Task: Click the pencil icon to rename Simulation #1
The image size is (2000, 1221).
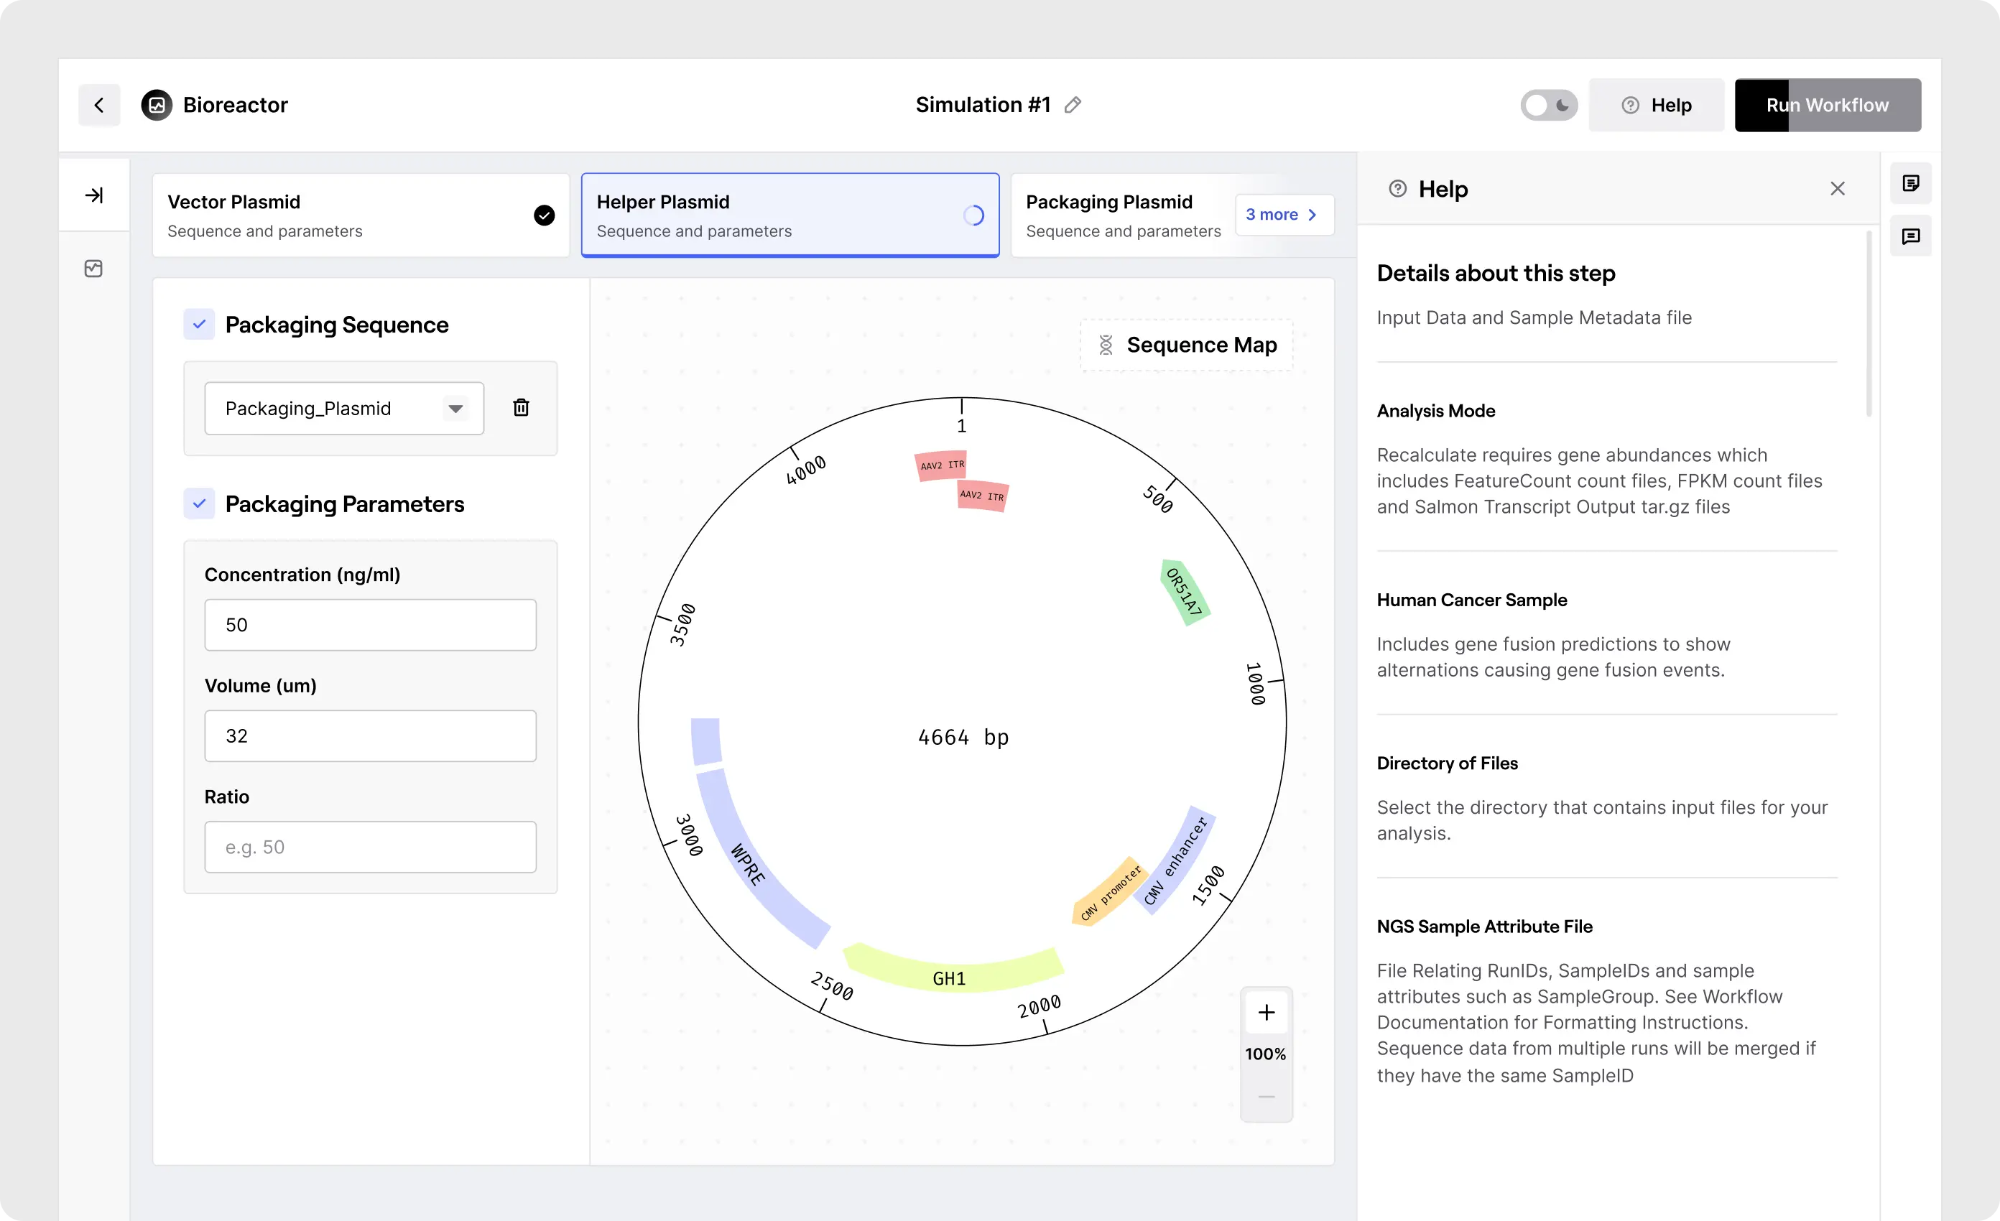Action: pyautogui.click(x=1073, y=105)
